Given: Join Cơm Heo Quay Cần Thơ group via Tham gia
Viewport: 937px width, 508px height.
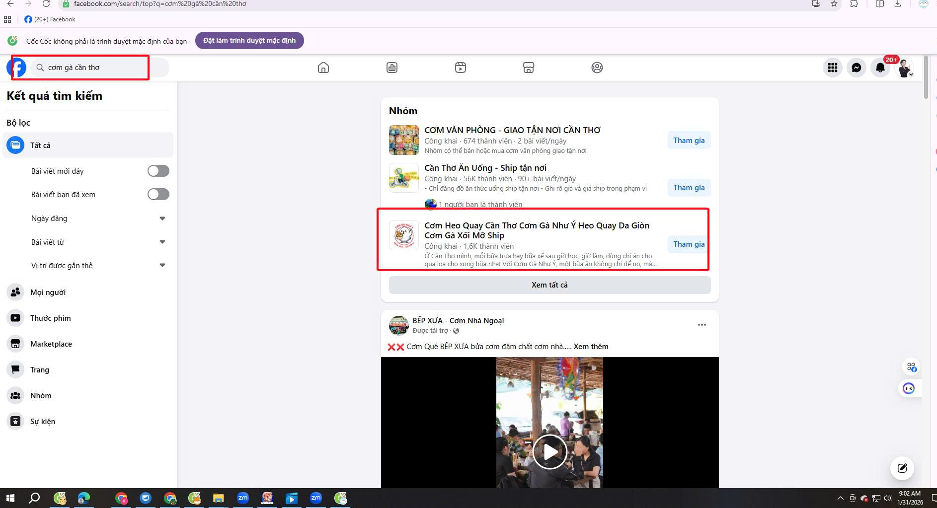Looking at the screenshot, I should click(x=689, y=244).
